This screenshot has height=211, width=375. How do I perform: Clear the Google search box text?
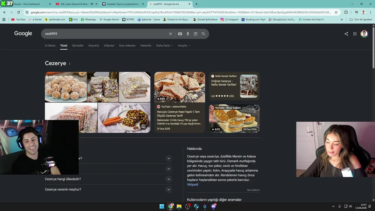171,34
